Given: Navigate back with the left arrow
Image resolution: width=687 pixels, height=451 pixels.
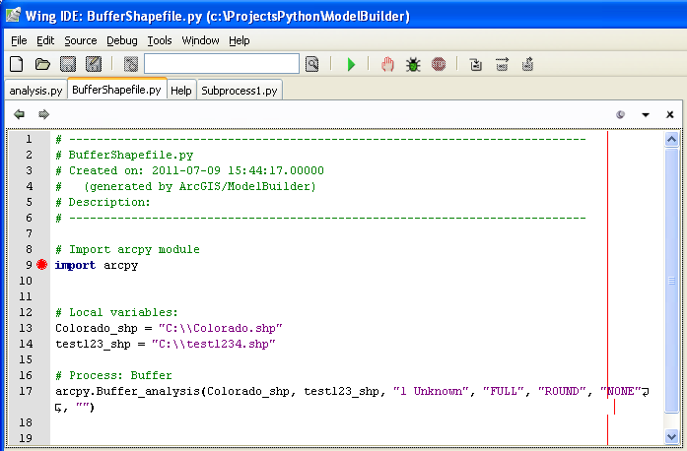Looking at the screenshot, I should pyautogui.click(x=19, y=114).
